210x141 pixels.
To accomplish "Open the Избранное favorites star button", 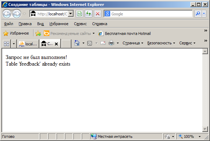I will pos(16,34).
